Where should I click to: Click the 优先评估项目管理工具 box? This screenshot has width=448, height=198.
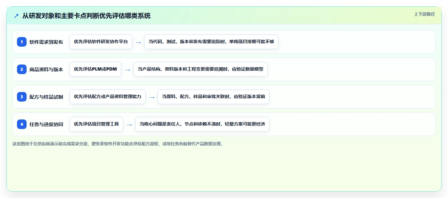pyautogui.click(x=96, y=124)
